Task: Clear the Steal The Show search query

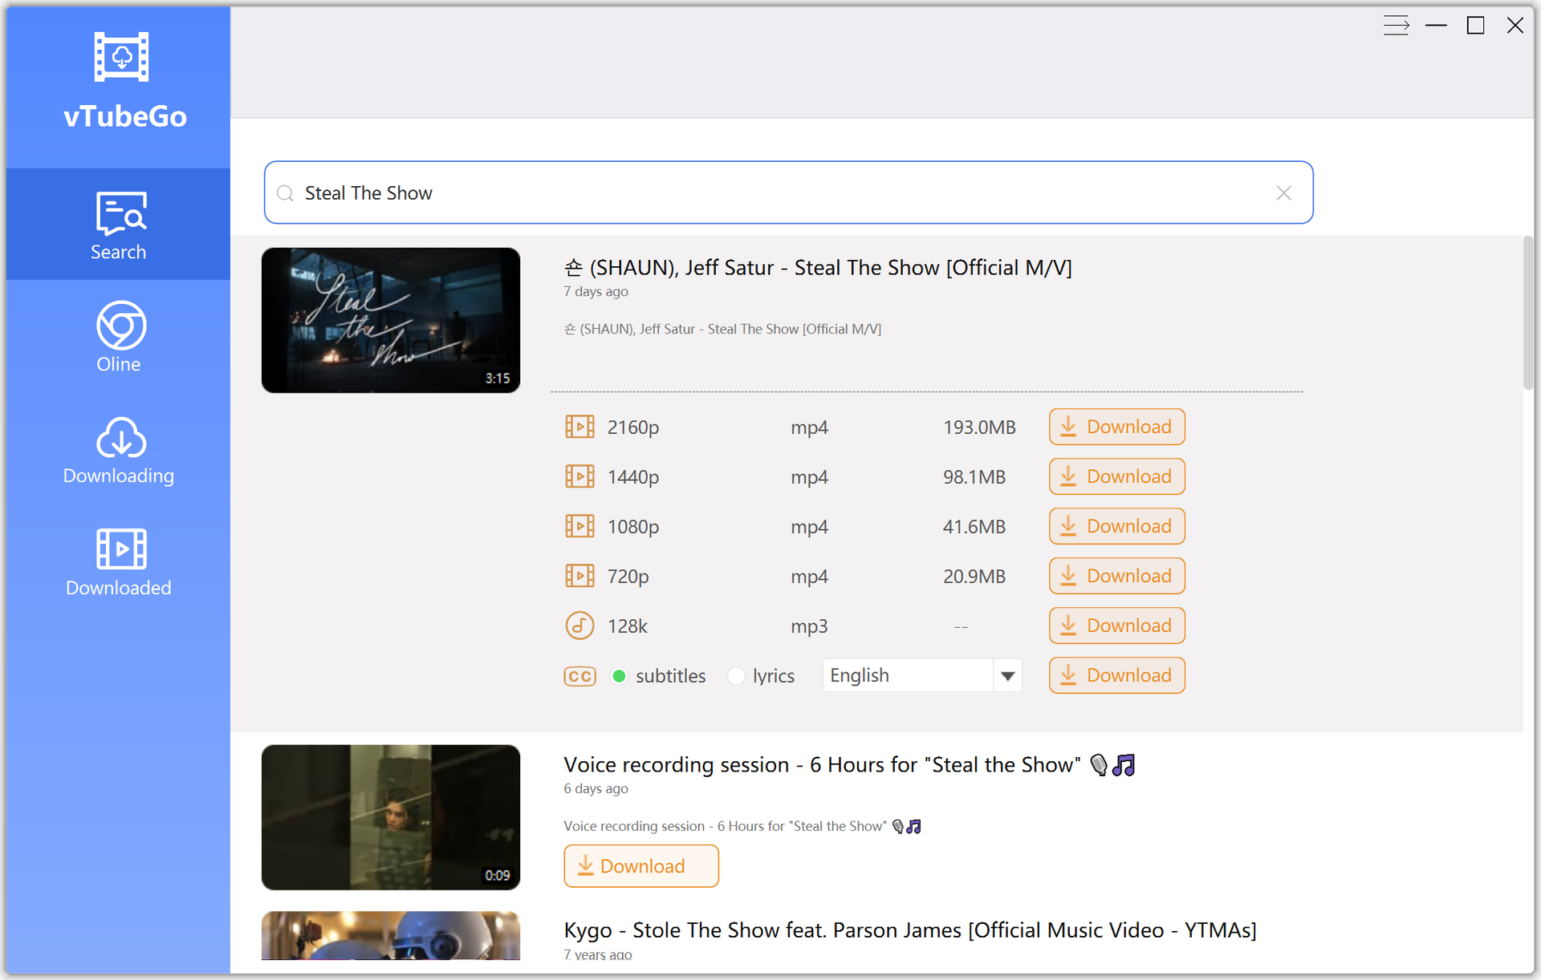Action: pyautogui.click(x=1283, y=192)
